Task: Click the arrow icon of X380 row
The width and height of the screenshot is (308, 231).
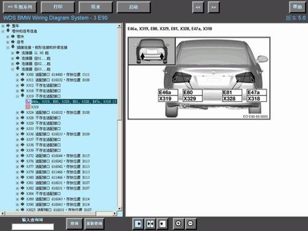Action: point(23,177)
